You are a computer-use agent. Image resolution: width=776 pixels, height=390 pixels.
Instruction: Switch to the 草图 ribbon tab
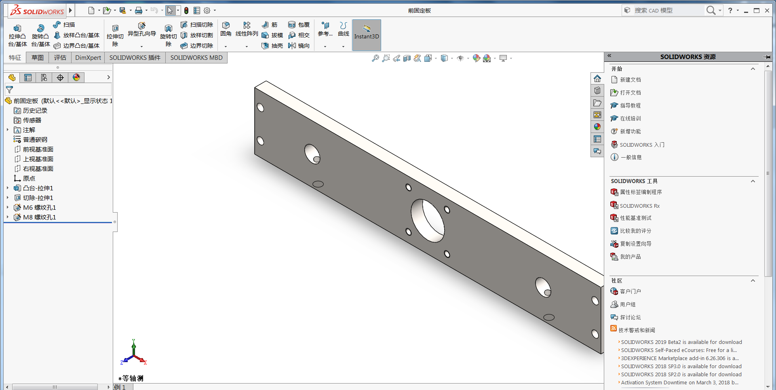coord(37,57)
